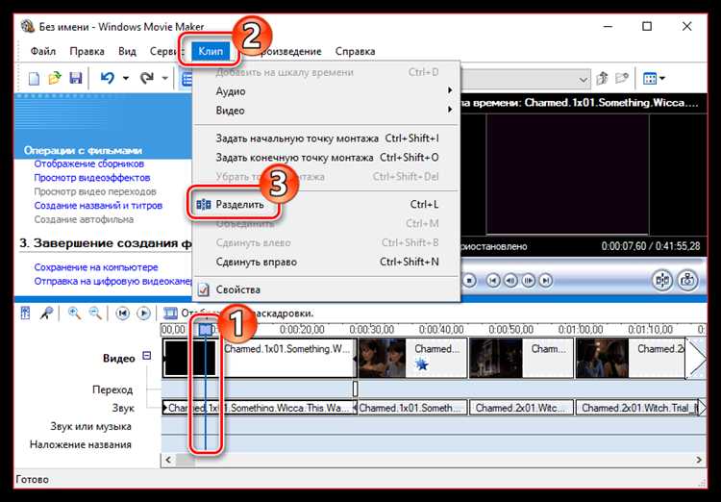Save project using floppy disk icon

(74, 78)
